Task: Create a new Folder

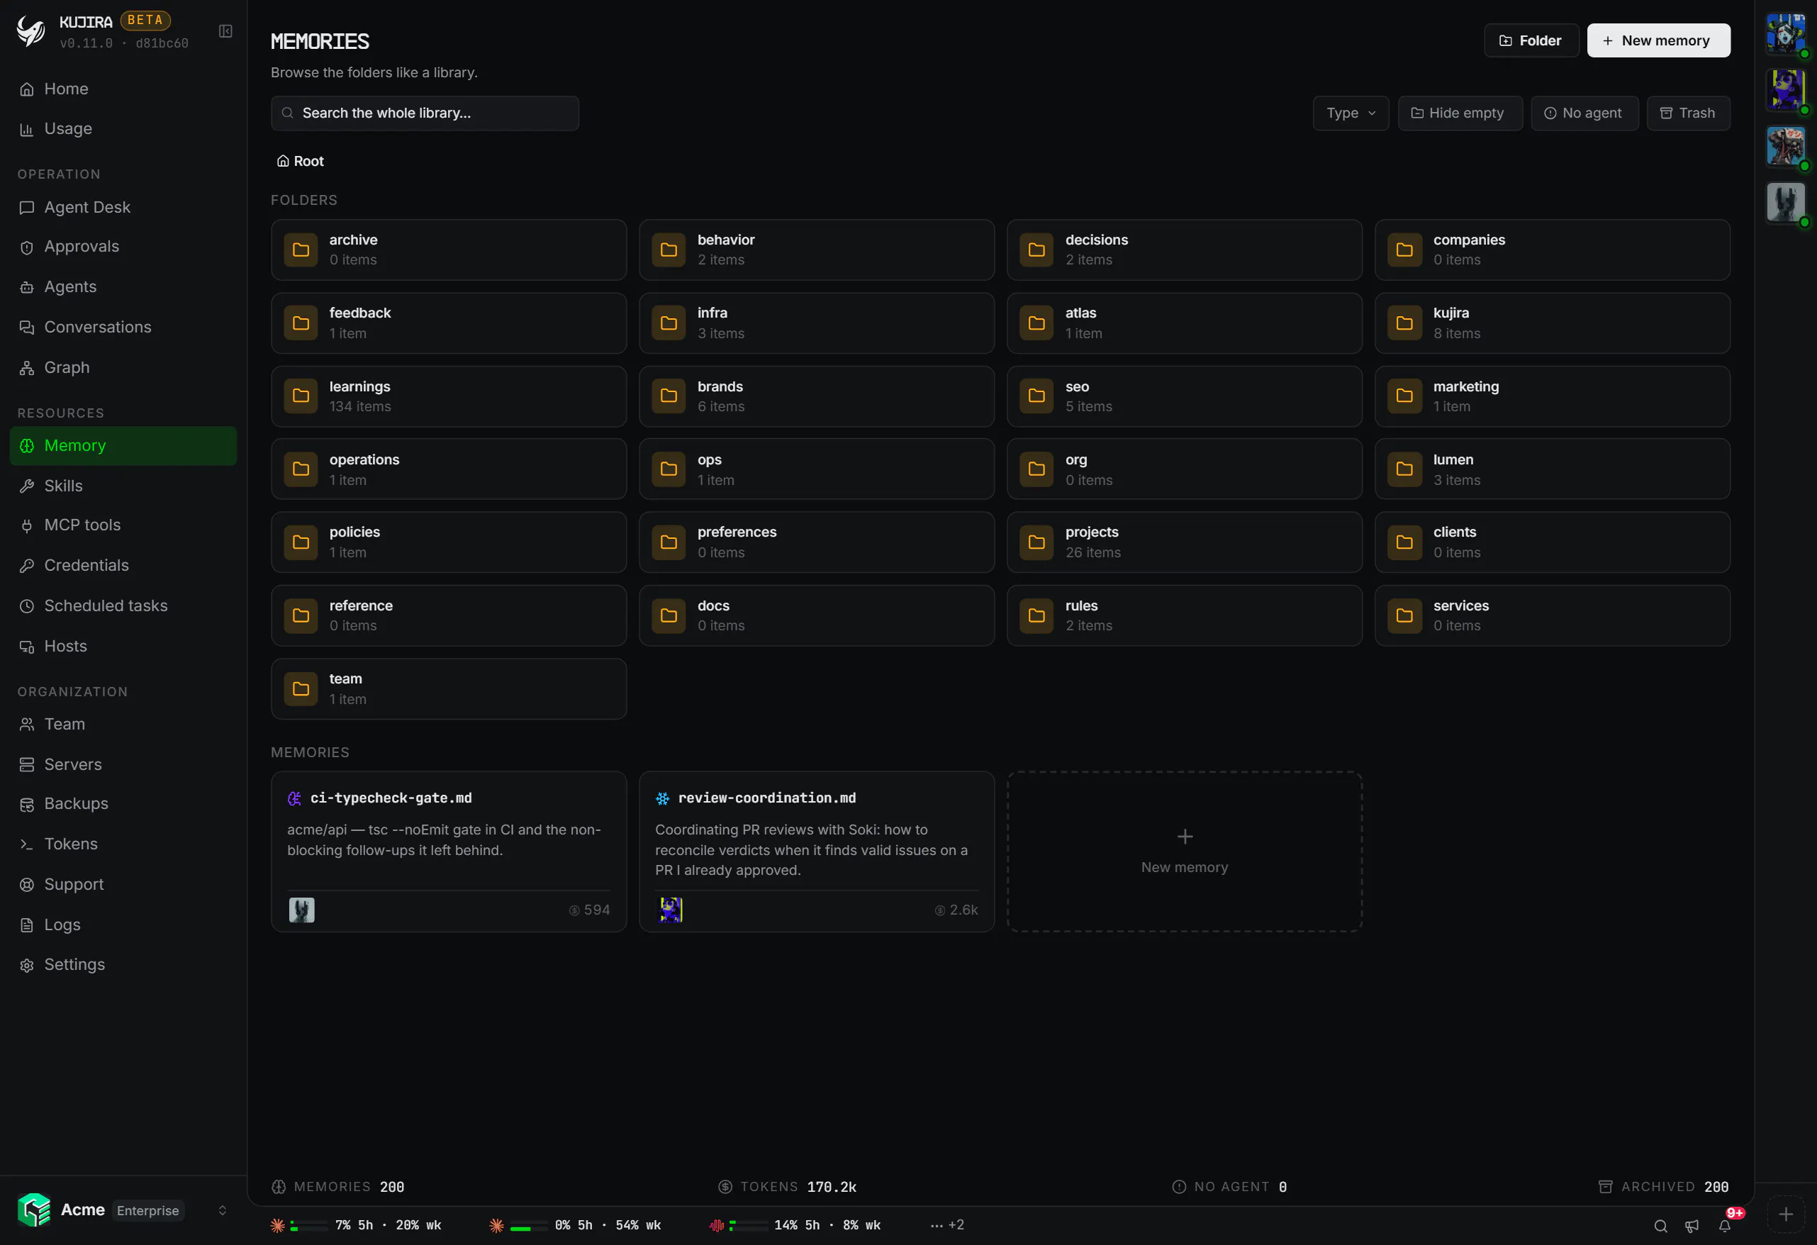Action: coord(1531,40)
